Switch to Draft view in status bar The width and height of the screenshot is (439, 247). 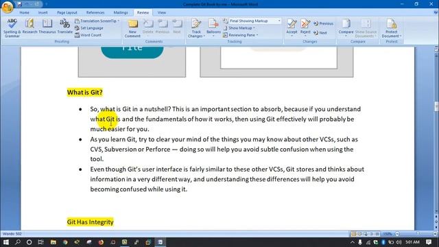[x=377, y=234]
